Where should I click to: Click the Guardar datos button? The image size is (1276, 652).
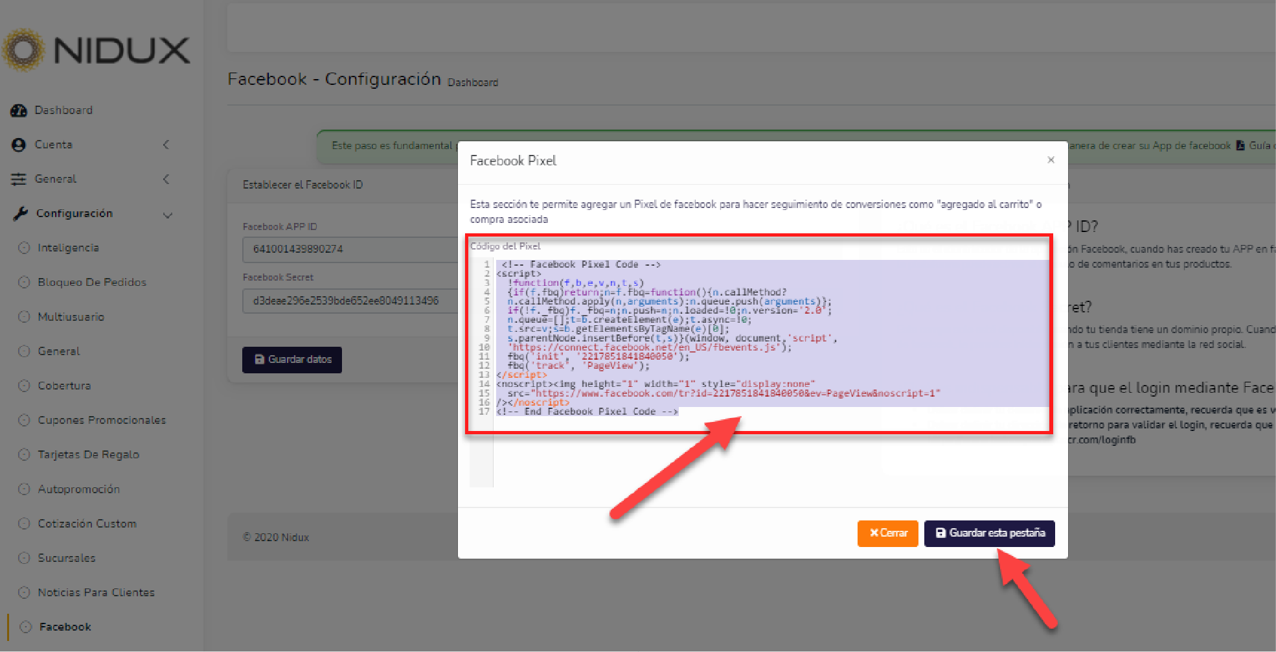(292, 360)
